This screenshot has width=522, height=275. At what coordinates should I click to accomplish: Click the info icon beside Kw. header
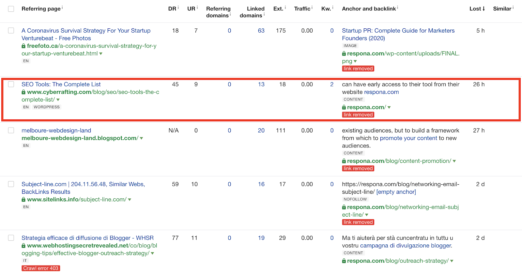(x=332, y=7)
